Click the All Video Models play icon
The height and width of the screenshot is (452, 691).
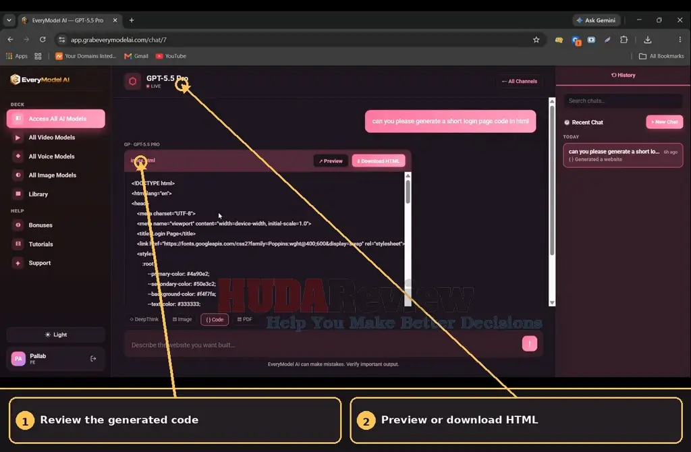(x=18, y=138)
